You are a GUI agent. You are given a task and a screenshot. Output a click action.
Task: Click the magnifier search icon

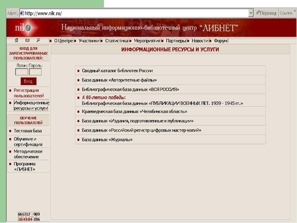click(x=38, y=40)
